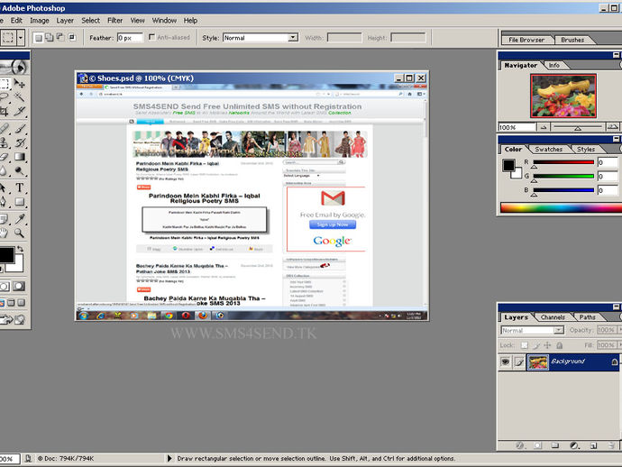Click the Navigator preview thumbnail

point(563,96)
